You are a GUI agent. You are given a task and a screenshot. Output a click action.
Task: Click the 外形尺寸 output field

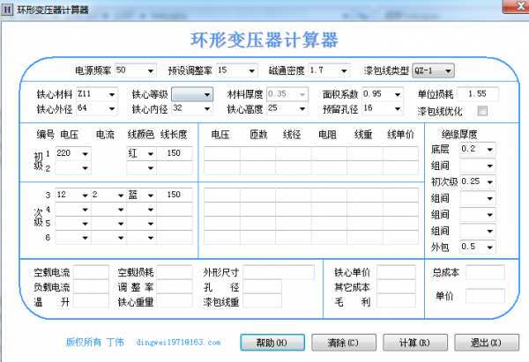click(x=279, y=272)
